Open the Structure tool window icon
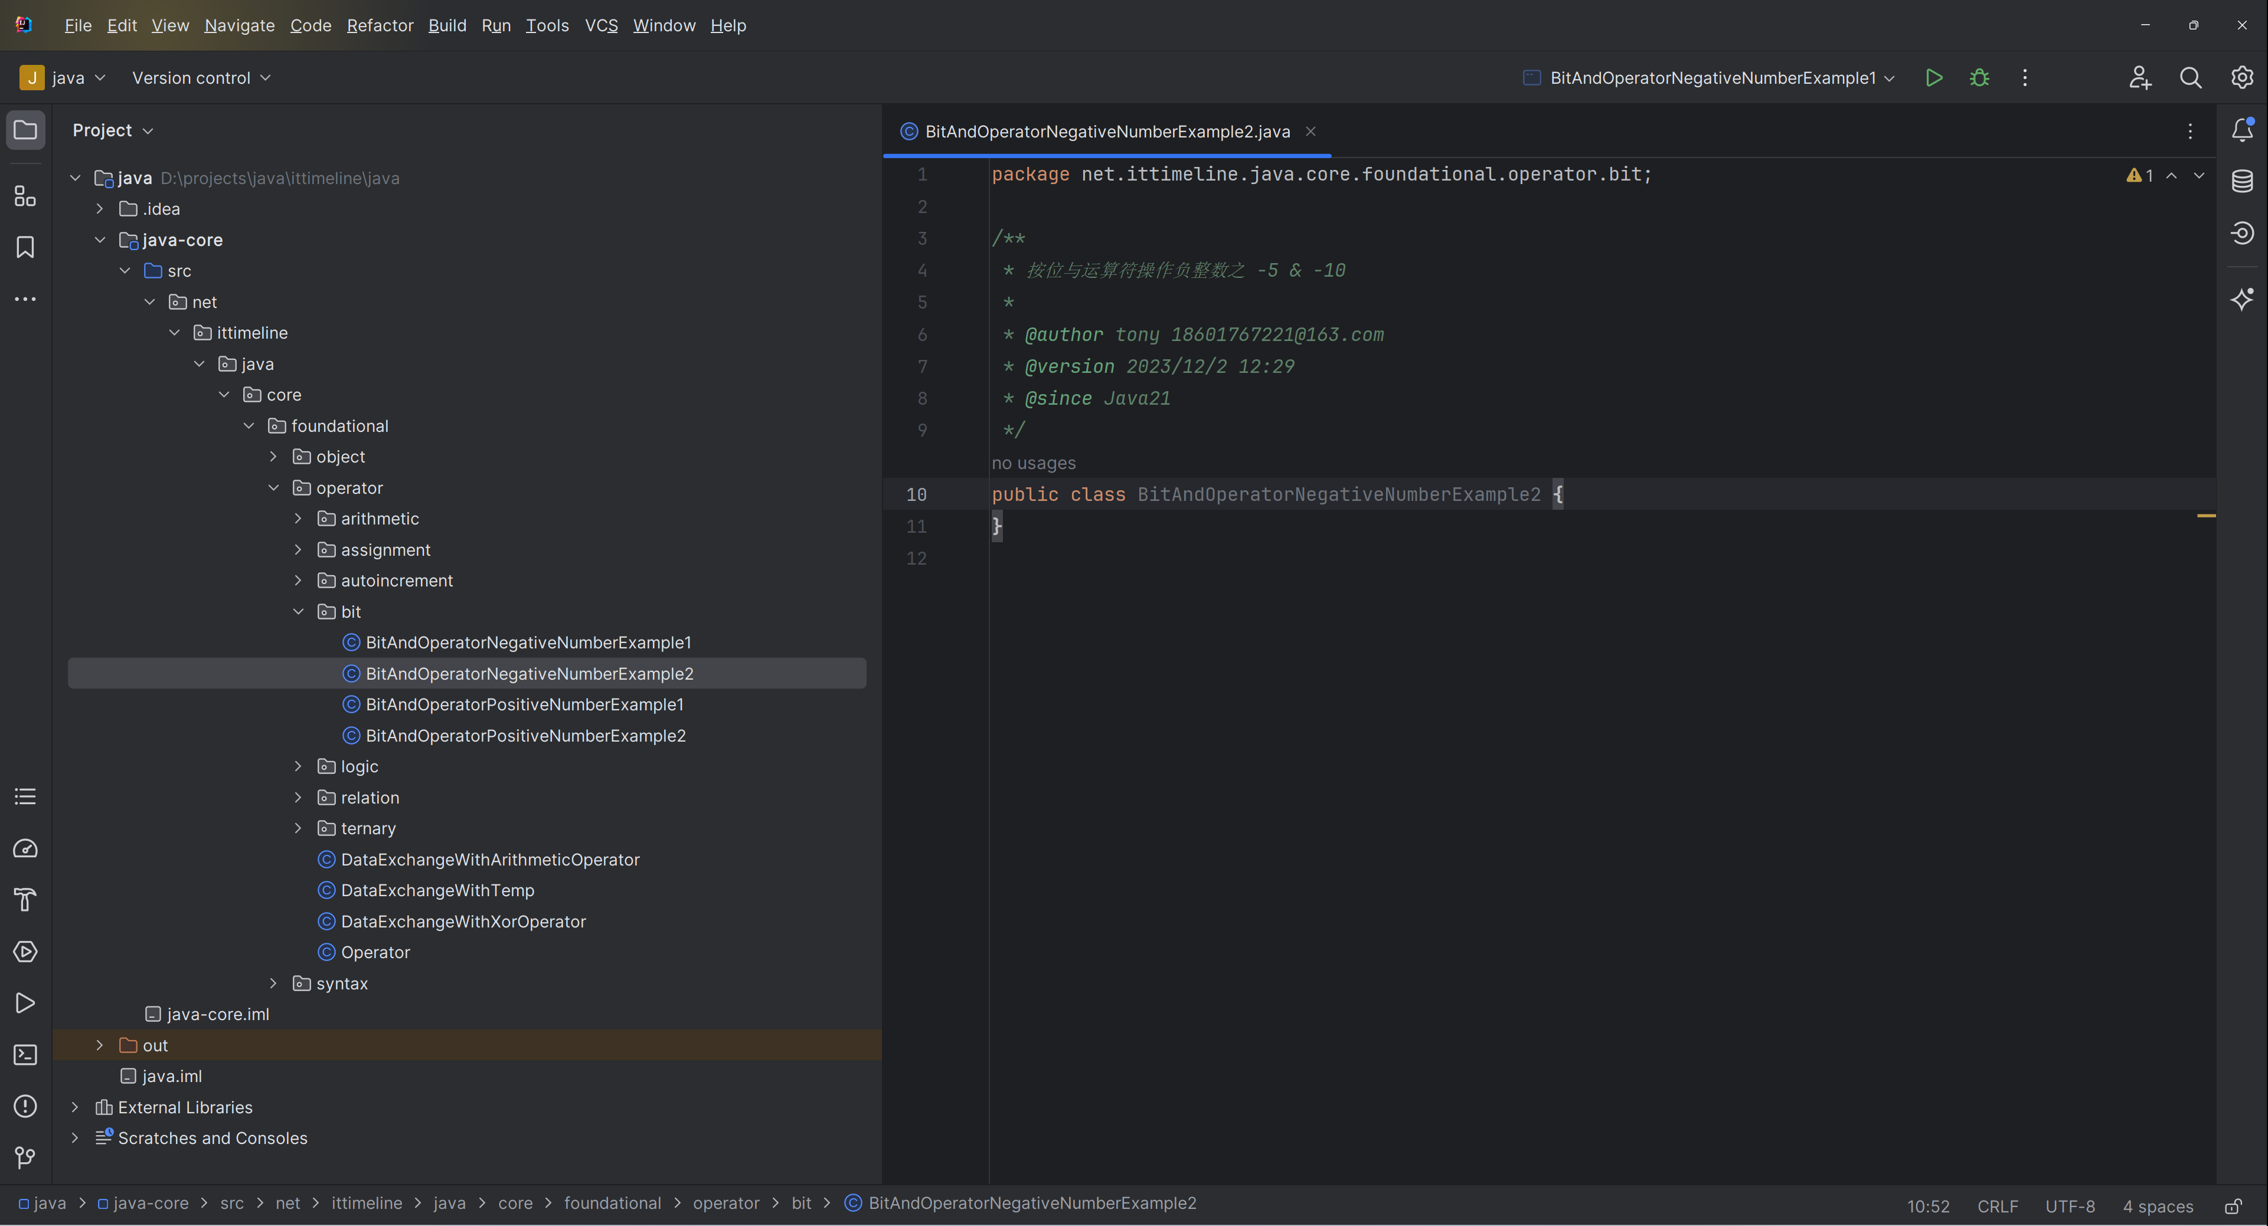This screenshot has width=2268, height=1226. click(25, 195)
